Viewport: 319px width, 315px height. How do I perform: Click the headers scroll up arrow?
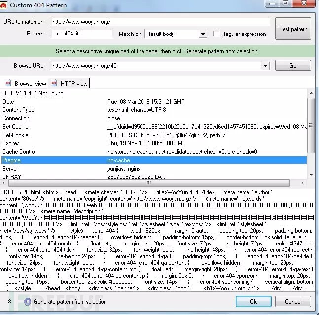[311, 93]
